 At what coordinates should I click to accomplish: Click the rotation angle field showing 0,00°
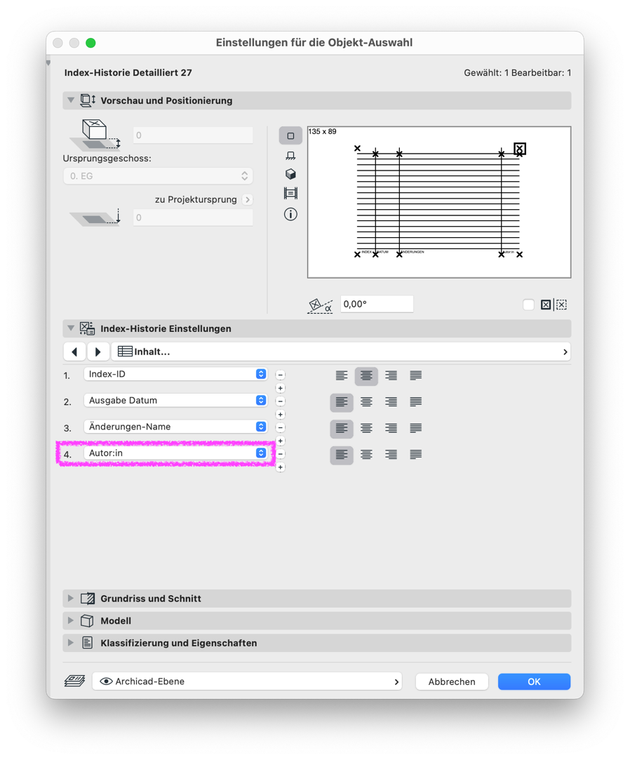[377, 304]
